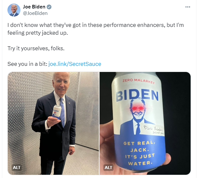The width and height of the screenshot is (200, 178).
Task: Open the photo of man holding can
Action: tap(53, 123)
